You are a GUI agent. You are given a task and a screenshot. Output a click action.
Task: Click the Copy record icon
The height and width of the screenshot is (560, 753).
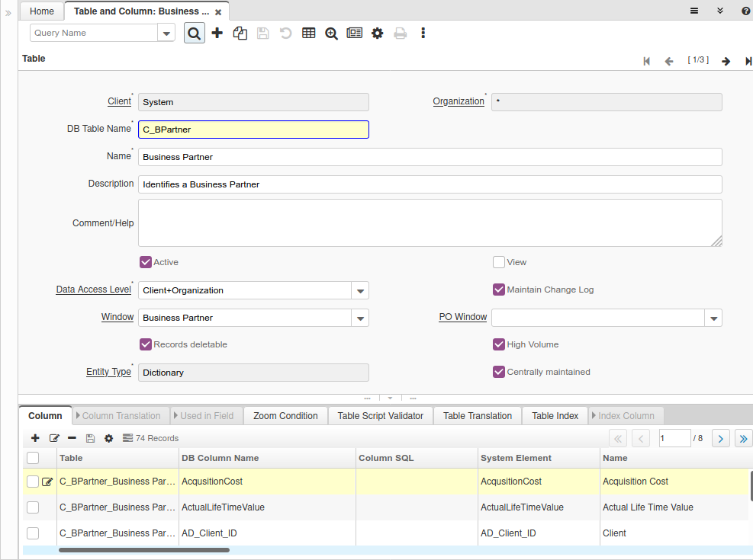click(240, 33)
